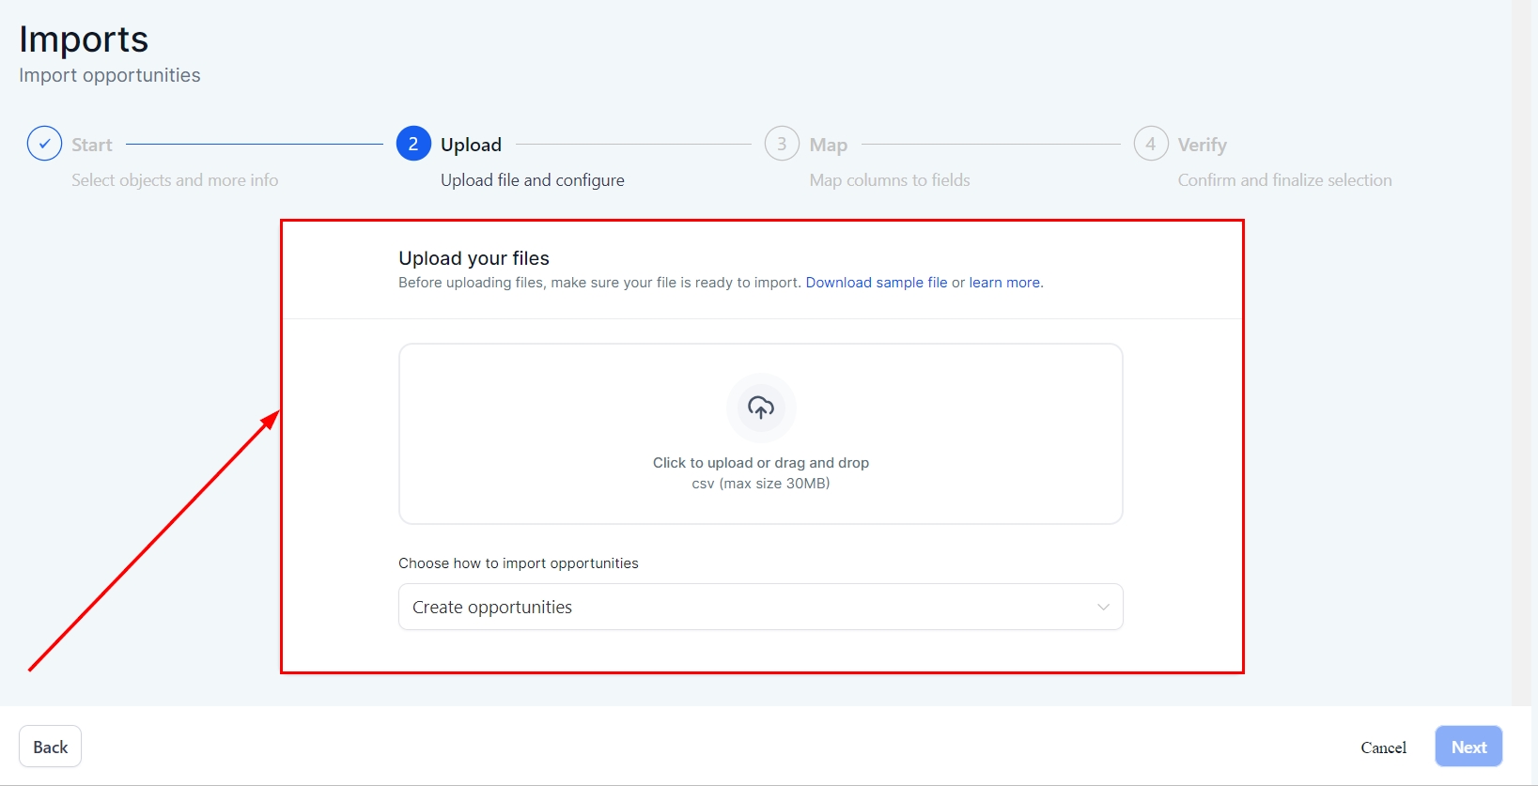Click the completed Start step checkmark icon

point(44,144)
